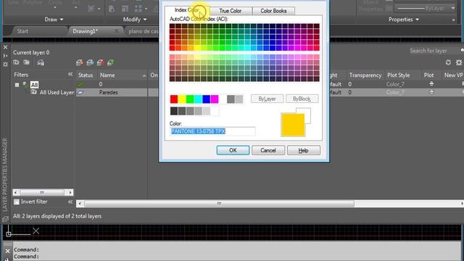Open the Layer States Manager icon

41,63
